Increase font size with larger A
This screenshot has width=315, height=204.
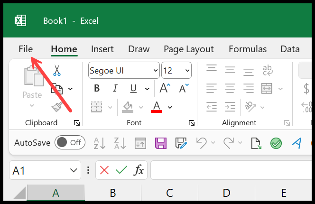click(165, 88)
